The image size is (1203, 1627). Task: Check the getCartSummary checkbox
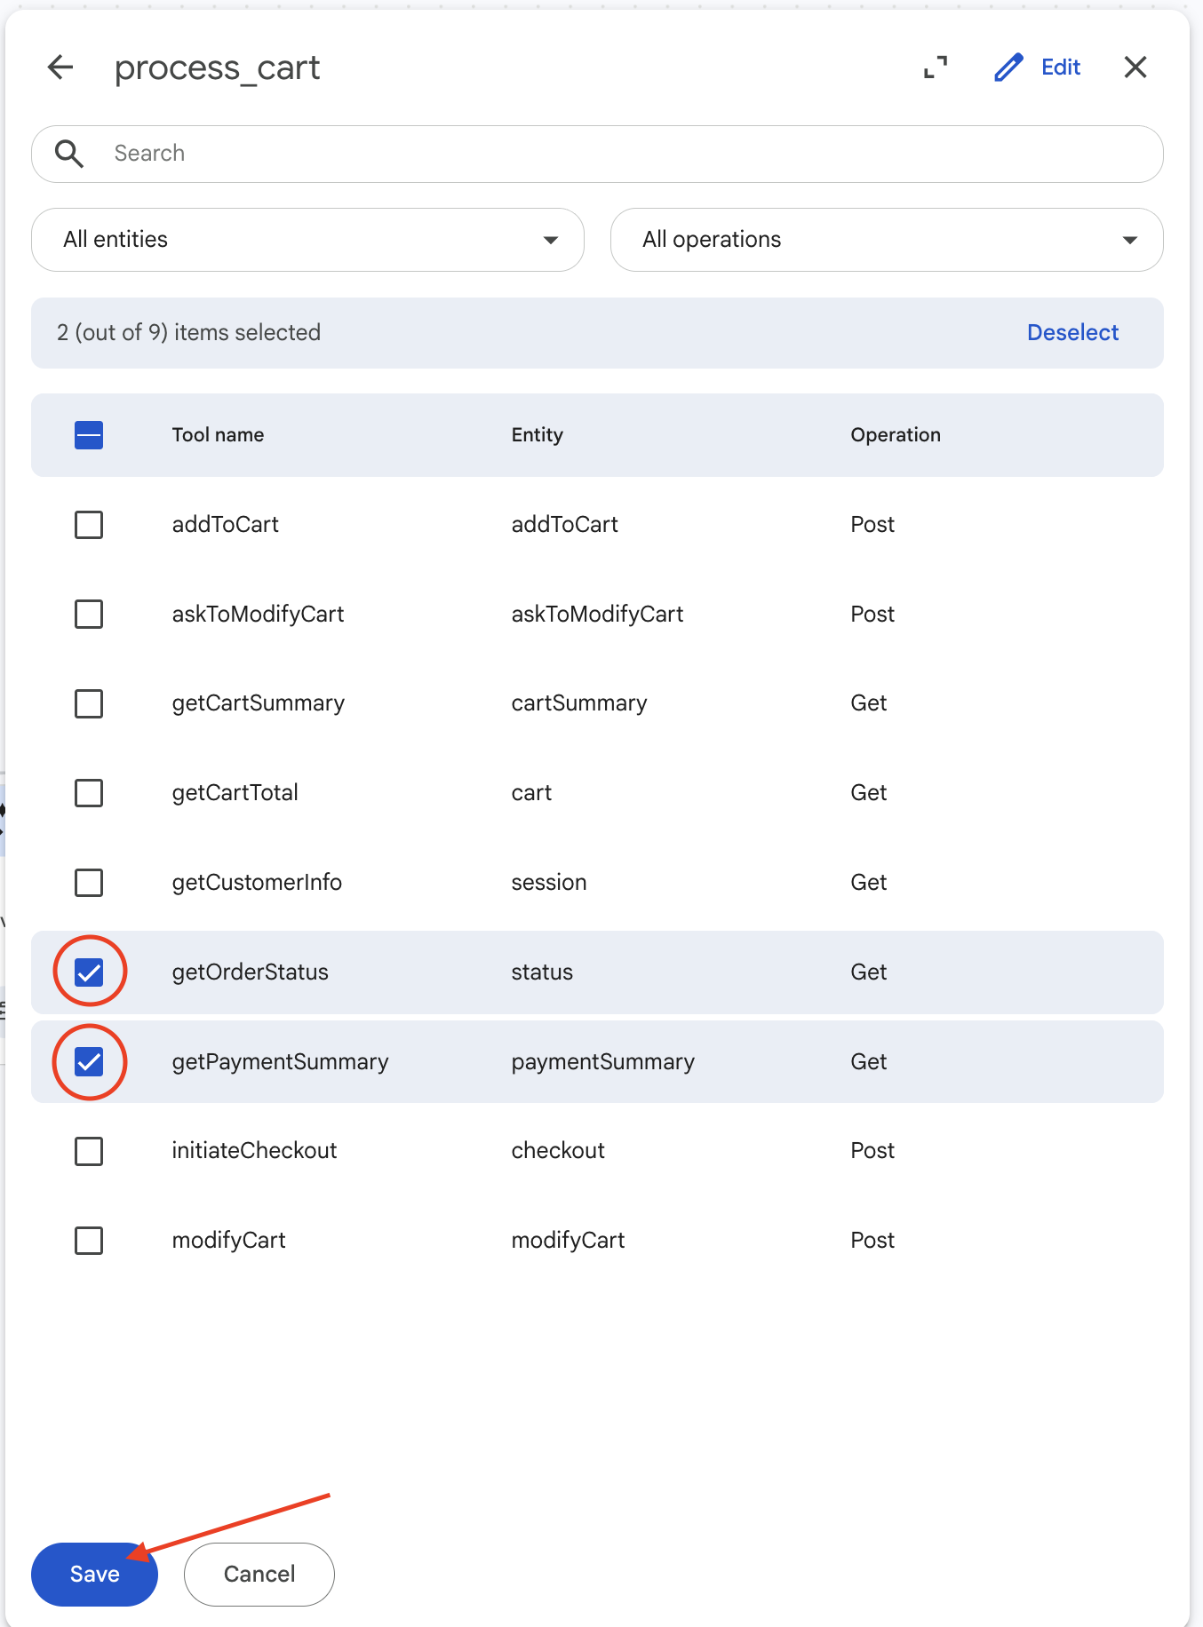click(89, 704)
